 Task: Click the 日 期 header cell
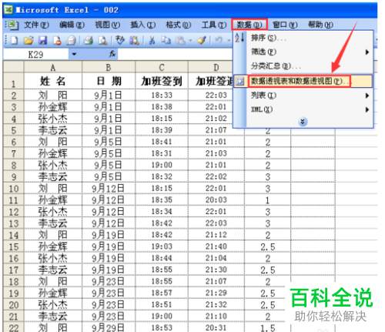(x=109, y=82)
